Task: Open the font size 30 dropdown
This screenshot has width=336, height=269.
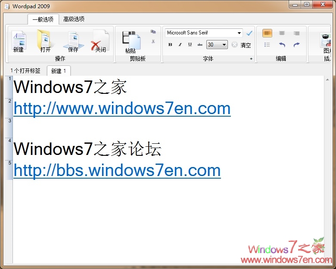Action: pos(224,45)
